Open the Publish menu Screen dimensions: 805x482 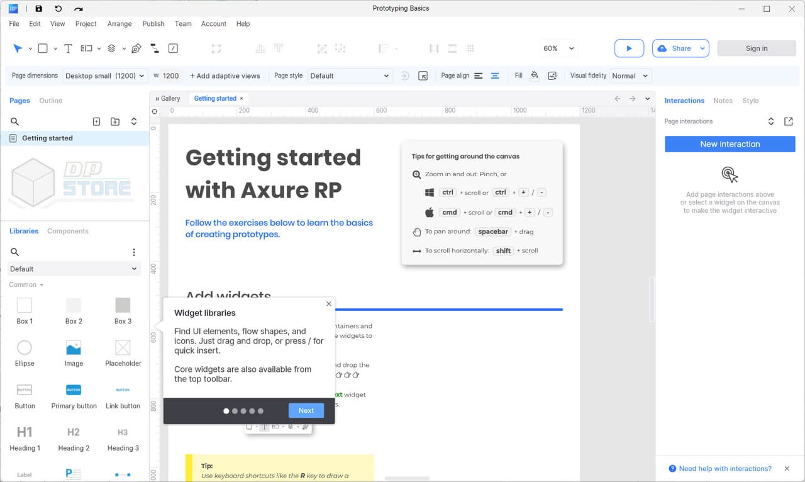point(153,24)
